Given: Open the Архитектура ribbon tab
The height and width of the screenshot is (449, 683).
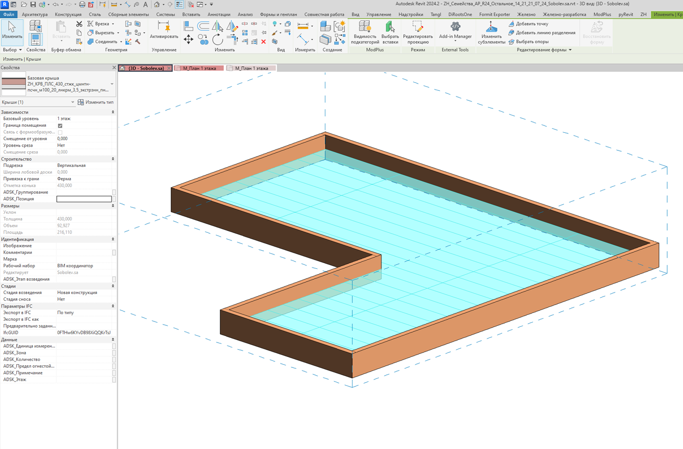Looking at the screenshot, I should click(x=35, y=14).
